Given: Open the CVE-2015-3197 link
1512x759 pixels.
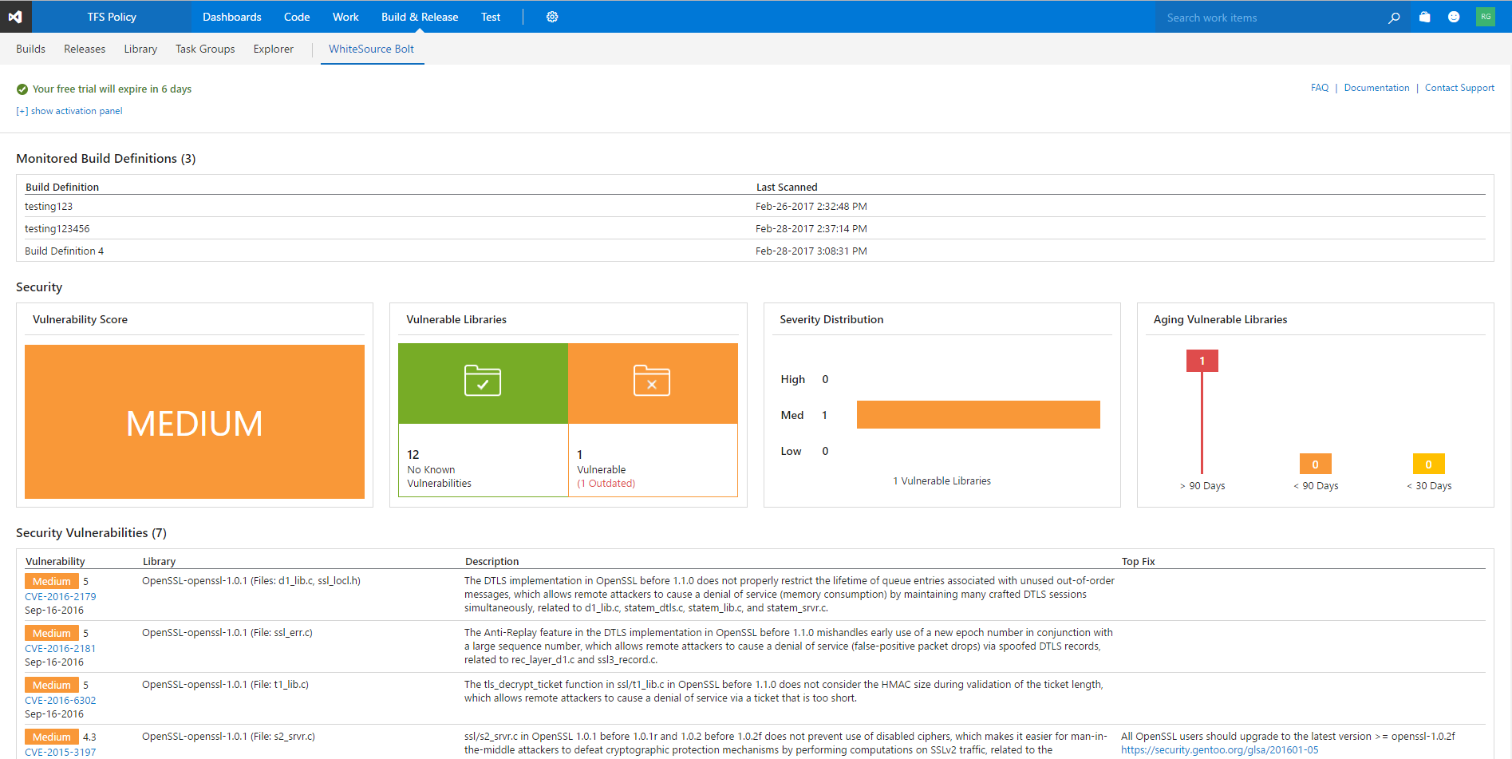Looking at the screenshot, I should pyautogui.click(x=60, y=752).
